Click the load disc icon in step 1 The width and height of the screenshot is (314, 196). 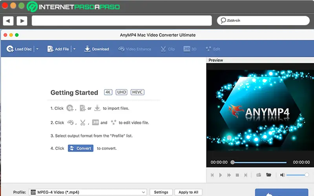[x=70, y=108]
